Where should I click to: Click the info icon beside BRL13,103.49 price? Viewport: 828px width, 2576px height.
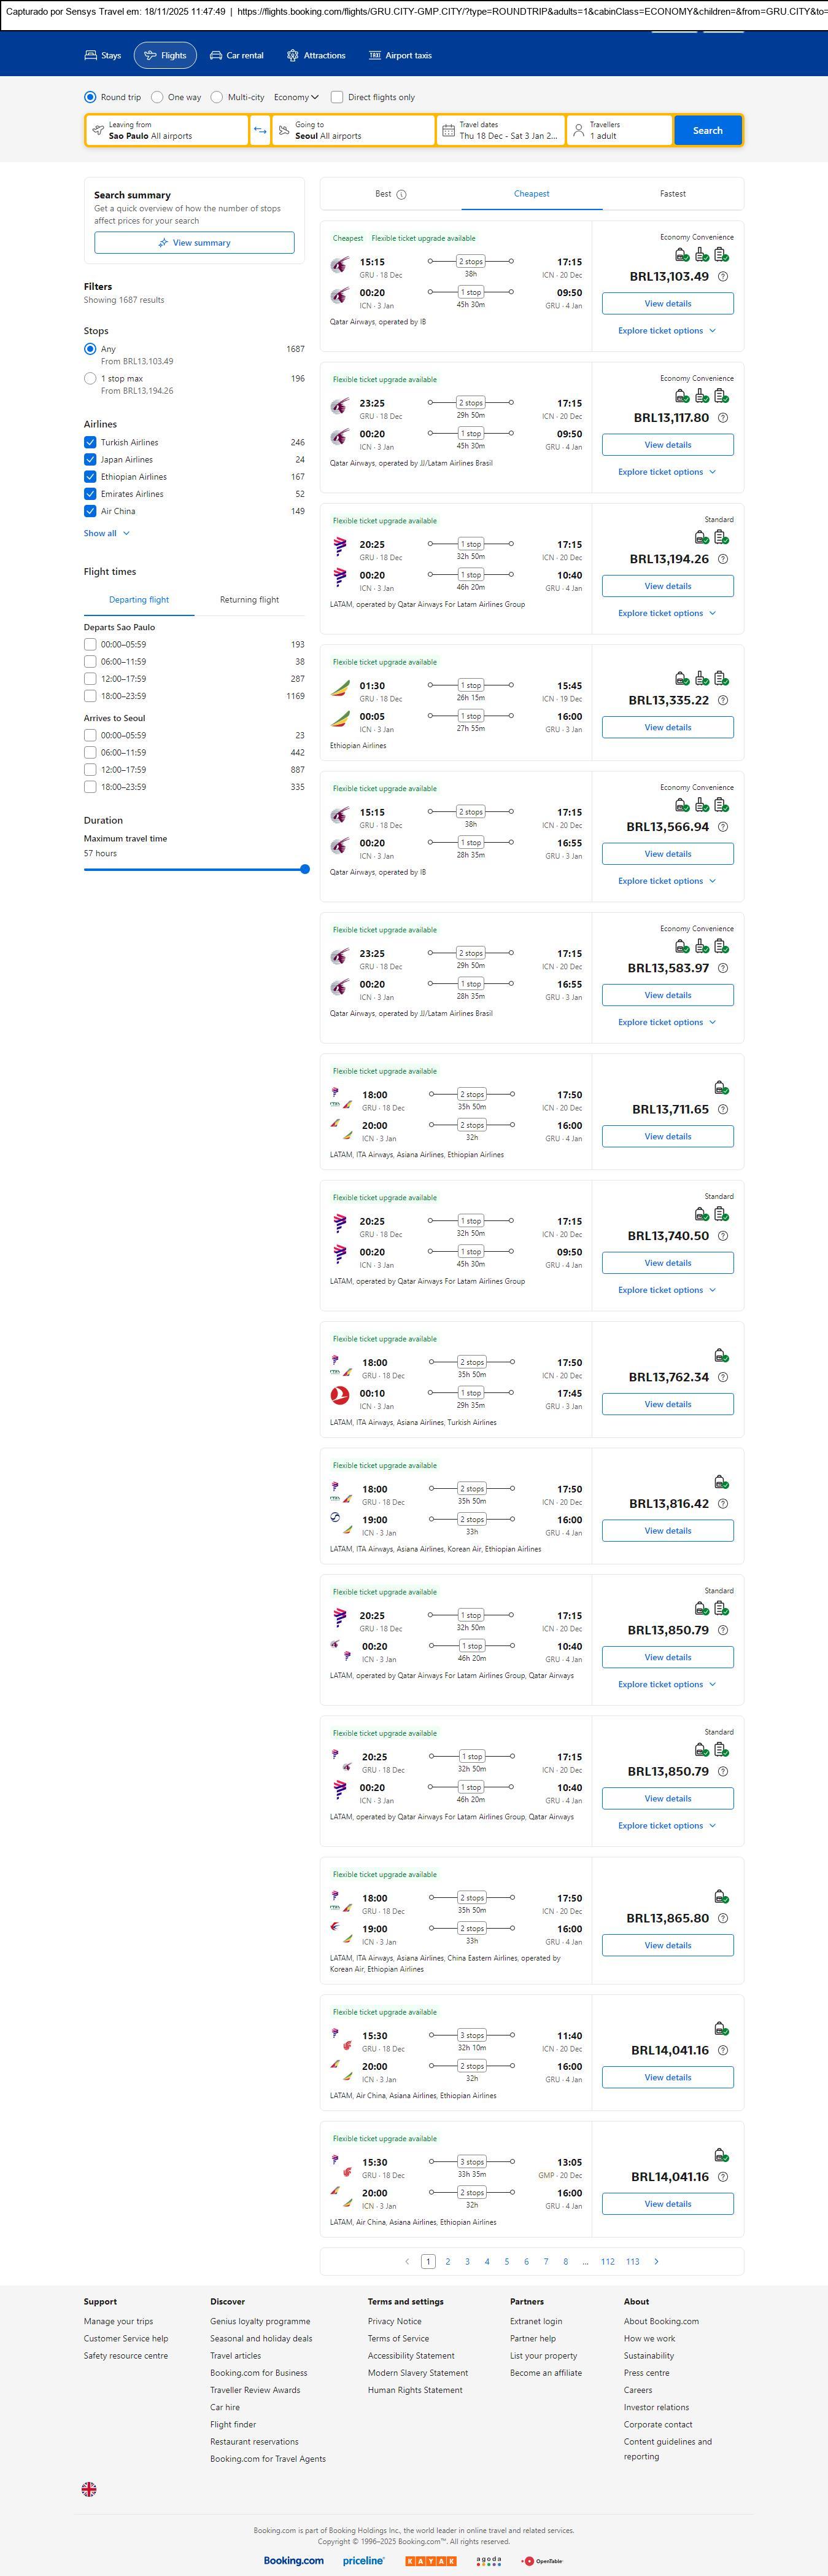723,277
